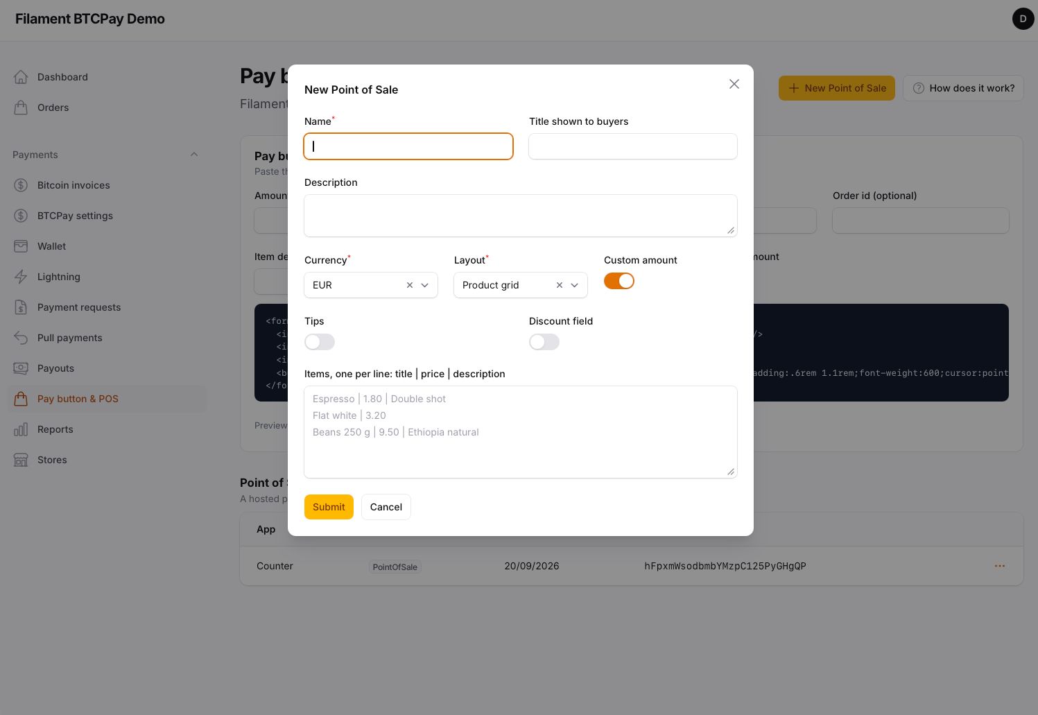Cancel the New Point of Sale dialog
1038x715 pixels.
pos(386,507)
